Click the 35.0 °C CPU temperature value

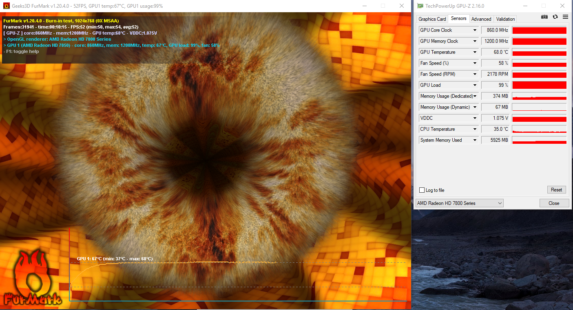click(495, 129)
